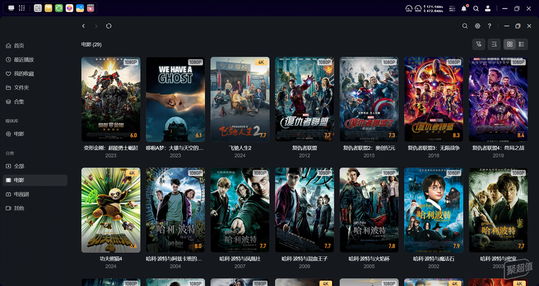Open the notifications bell

(x=464, y=8)
